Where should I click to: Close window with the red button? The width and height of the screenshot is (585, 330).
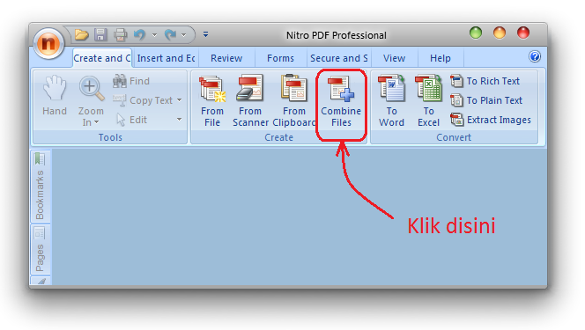tap(523, 33)
